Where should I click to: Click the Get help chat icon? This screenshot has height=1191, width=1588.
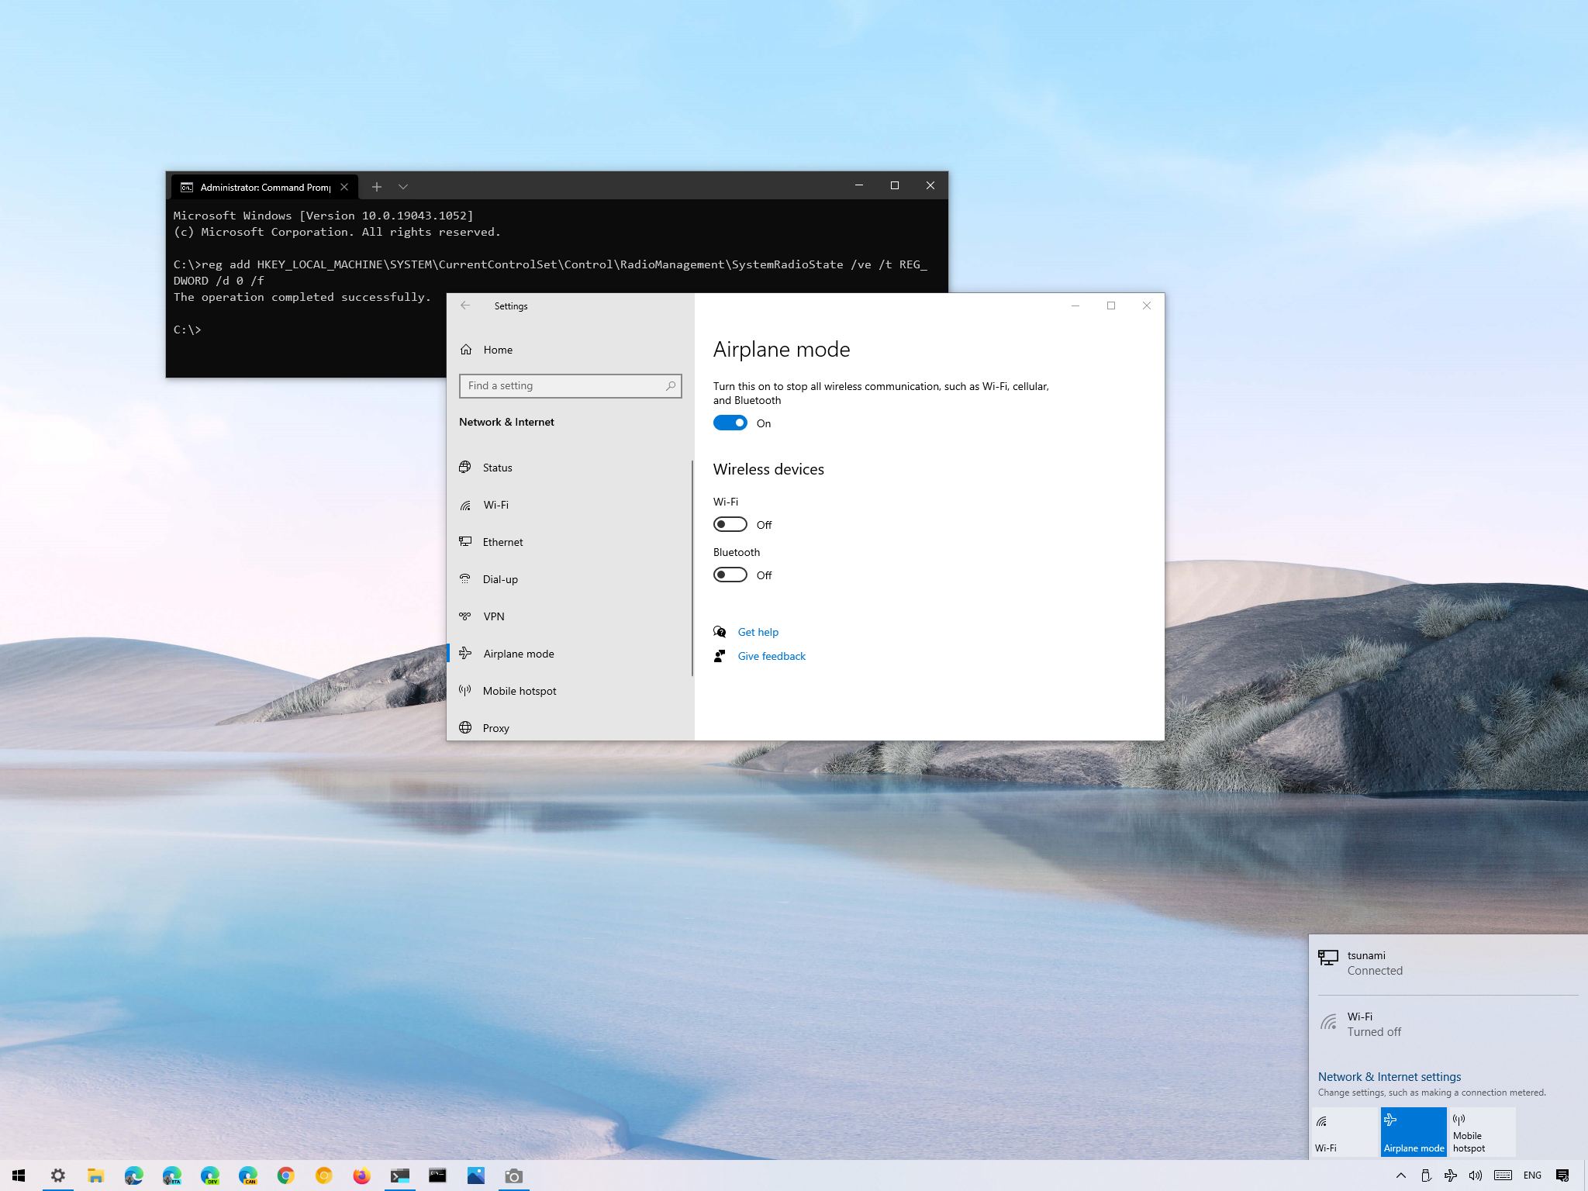[720, 632]
